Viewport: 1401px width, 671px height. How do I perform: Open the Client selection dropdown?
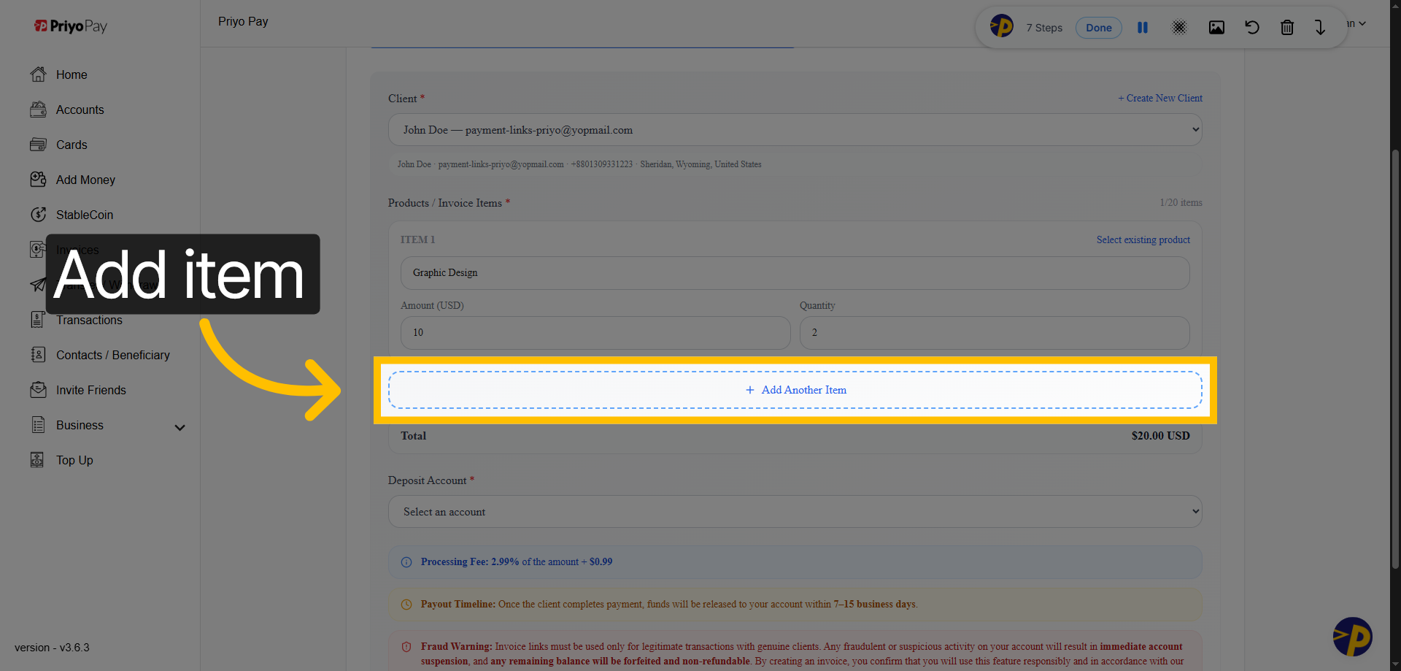[x=795, y=129]
